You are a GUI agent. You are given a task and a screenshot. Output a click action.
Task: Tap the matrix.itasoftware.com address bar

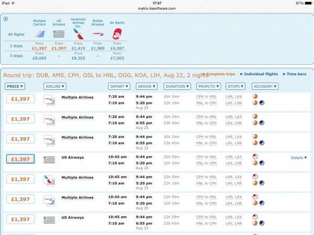(x=157, y=9)
